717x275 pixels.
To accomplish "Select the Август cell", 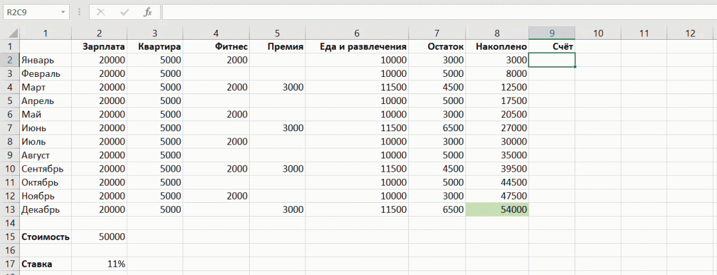I will point(45,155).
